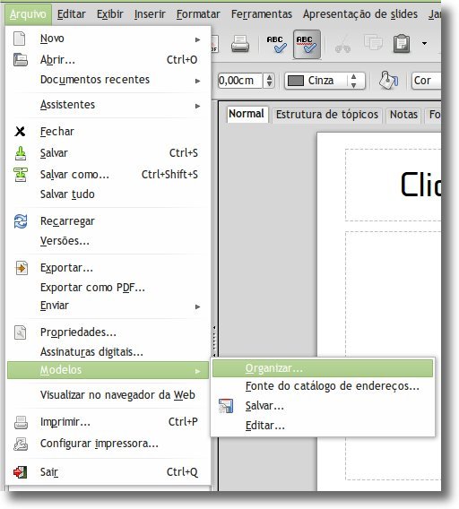Open the Notas view tab
This screenshot has height=509, width=459.
pos(403,115)
